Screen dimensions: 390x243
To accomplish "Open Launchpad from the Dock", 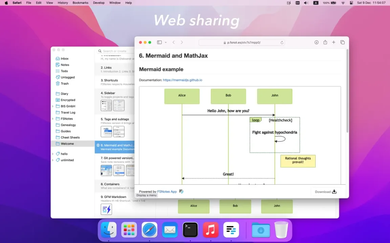I will 129,230.
